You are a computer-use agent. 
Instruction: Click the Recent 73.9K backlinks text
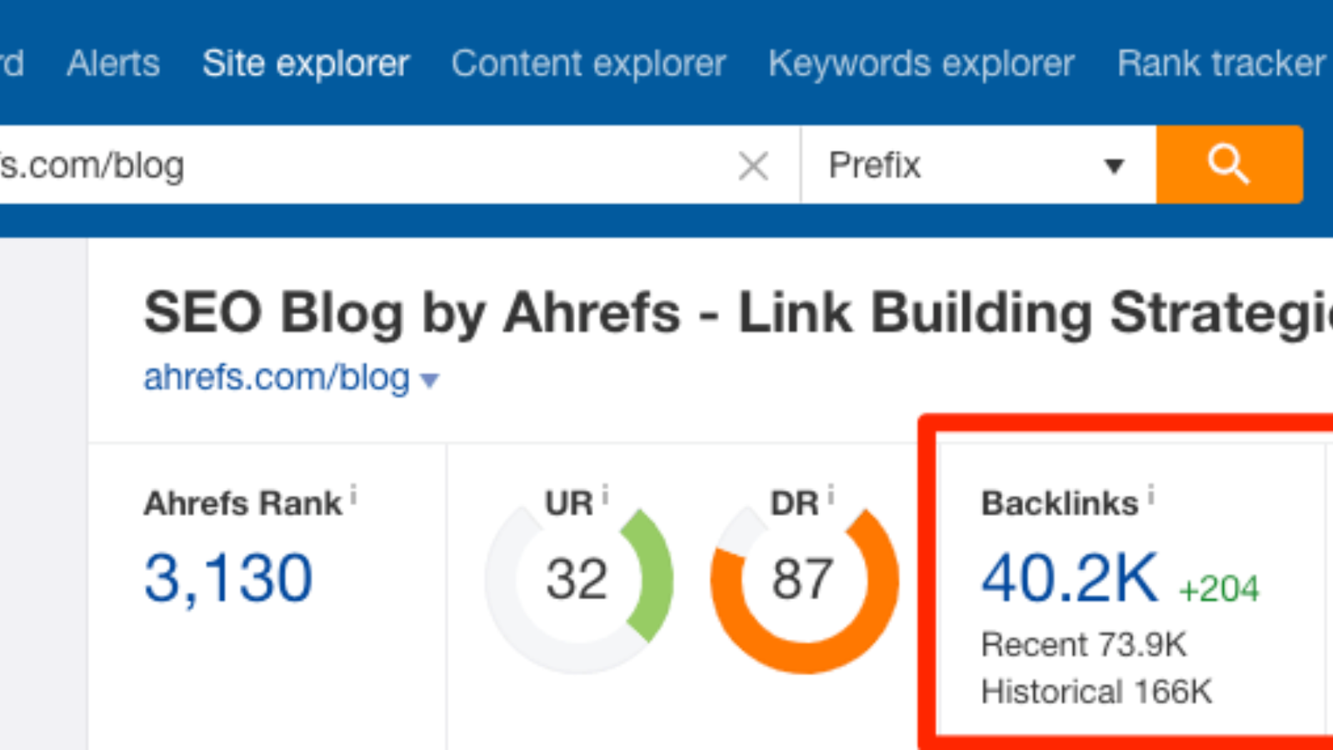point(1084,644)
